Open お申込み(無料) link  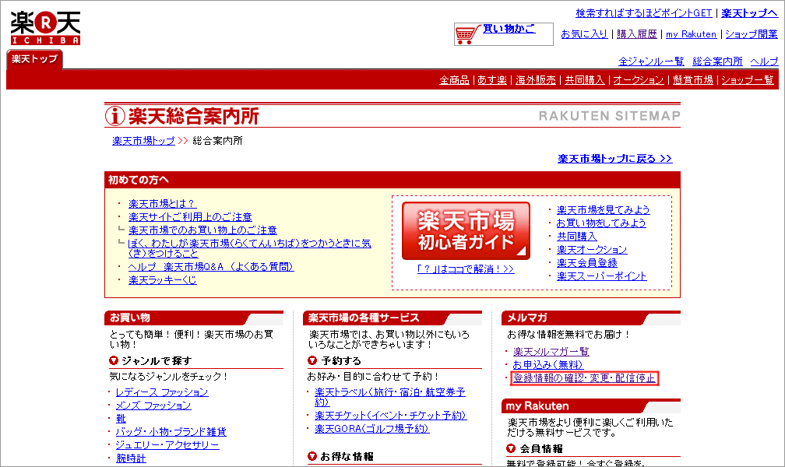547,365
